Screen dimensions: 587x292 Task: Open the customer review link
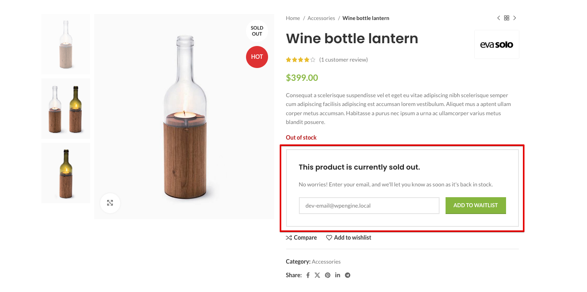click(x=343, y=60)
